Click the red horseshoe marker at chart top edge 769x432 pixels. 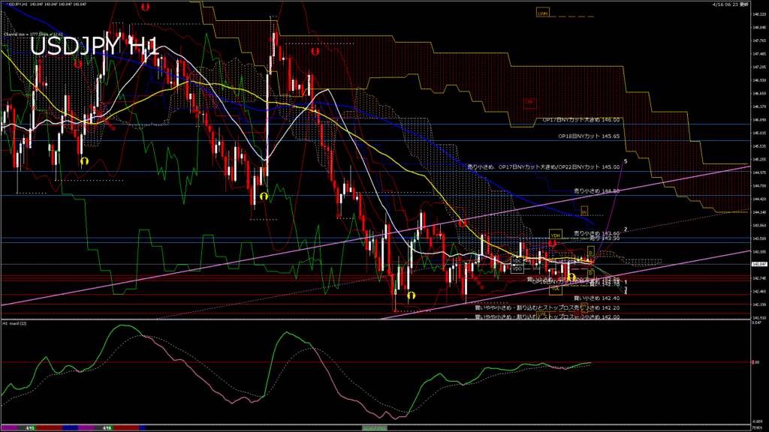pos(143,5)
